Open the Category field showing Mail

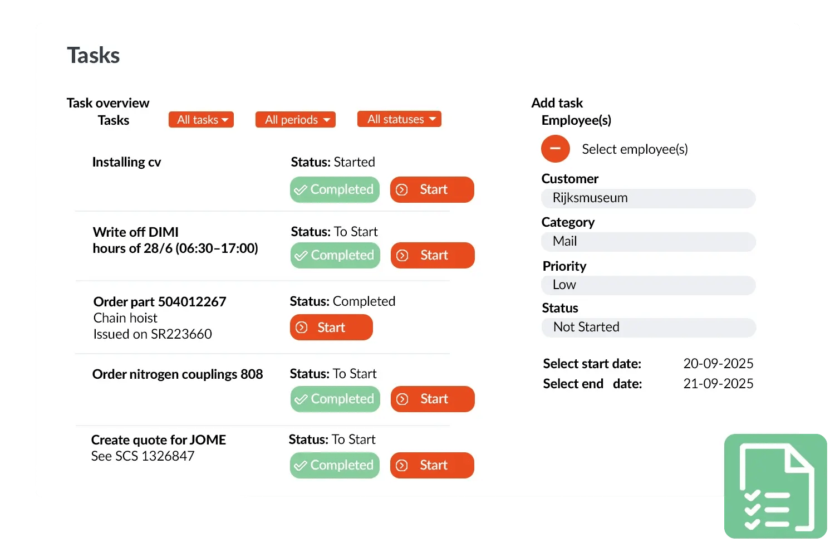pos(648,242)
